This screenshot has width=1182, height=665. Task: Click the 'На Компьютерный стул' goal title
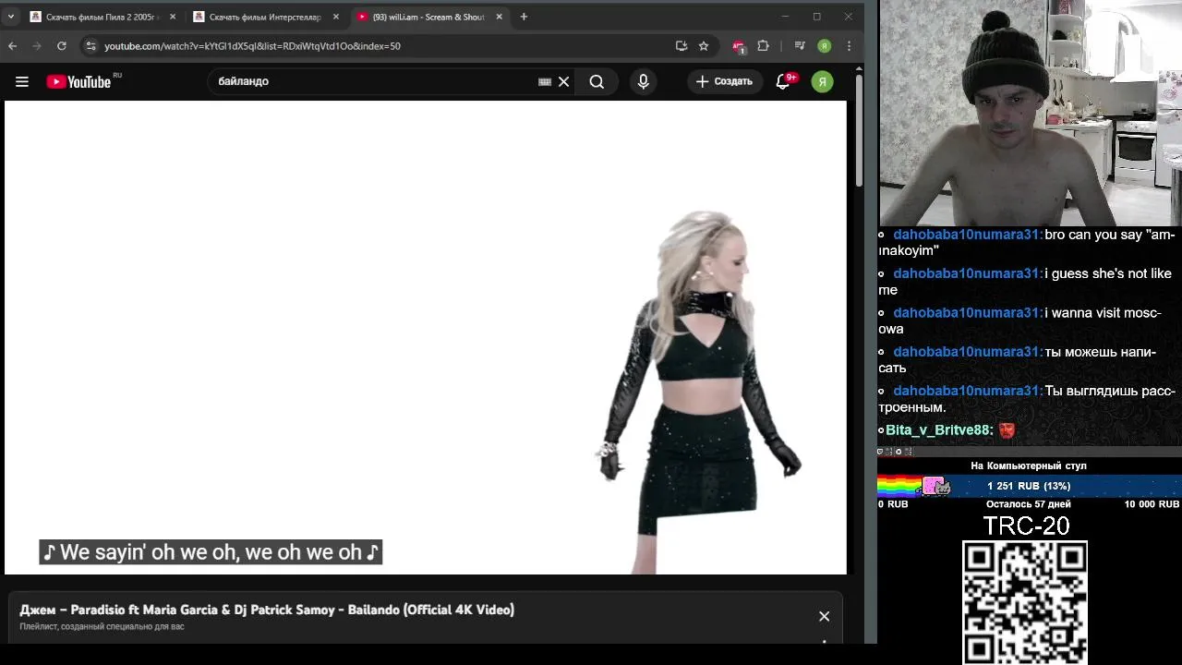click(1029, 465)
